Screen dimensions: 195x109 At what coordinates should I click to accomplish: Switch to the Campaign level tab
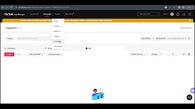(11, 48)
